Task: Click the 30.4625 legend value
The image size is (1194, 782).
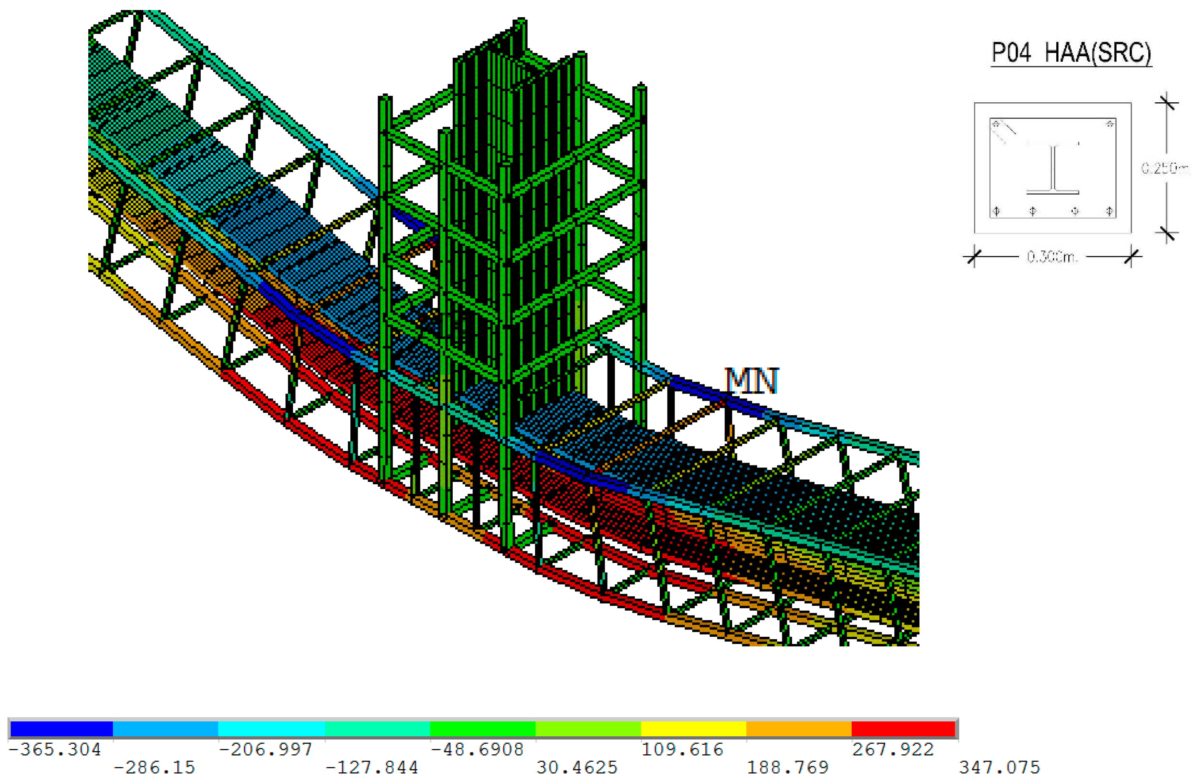Action: pos(577,768)
